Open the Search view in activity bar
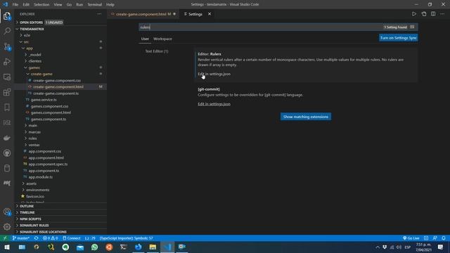This screenshot has width=450, height=253. 7,31
